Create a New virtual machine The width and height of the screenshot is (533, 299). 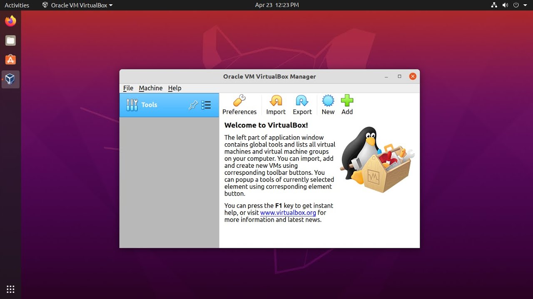coord(328,105)
